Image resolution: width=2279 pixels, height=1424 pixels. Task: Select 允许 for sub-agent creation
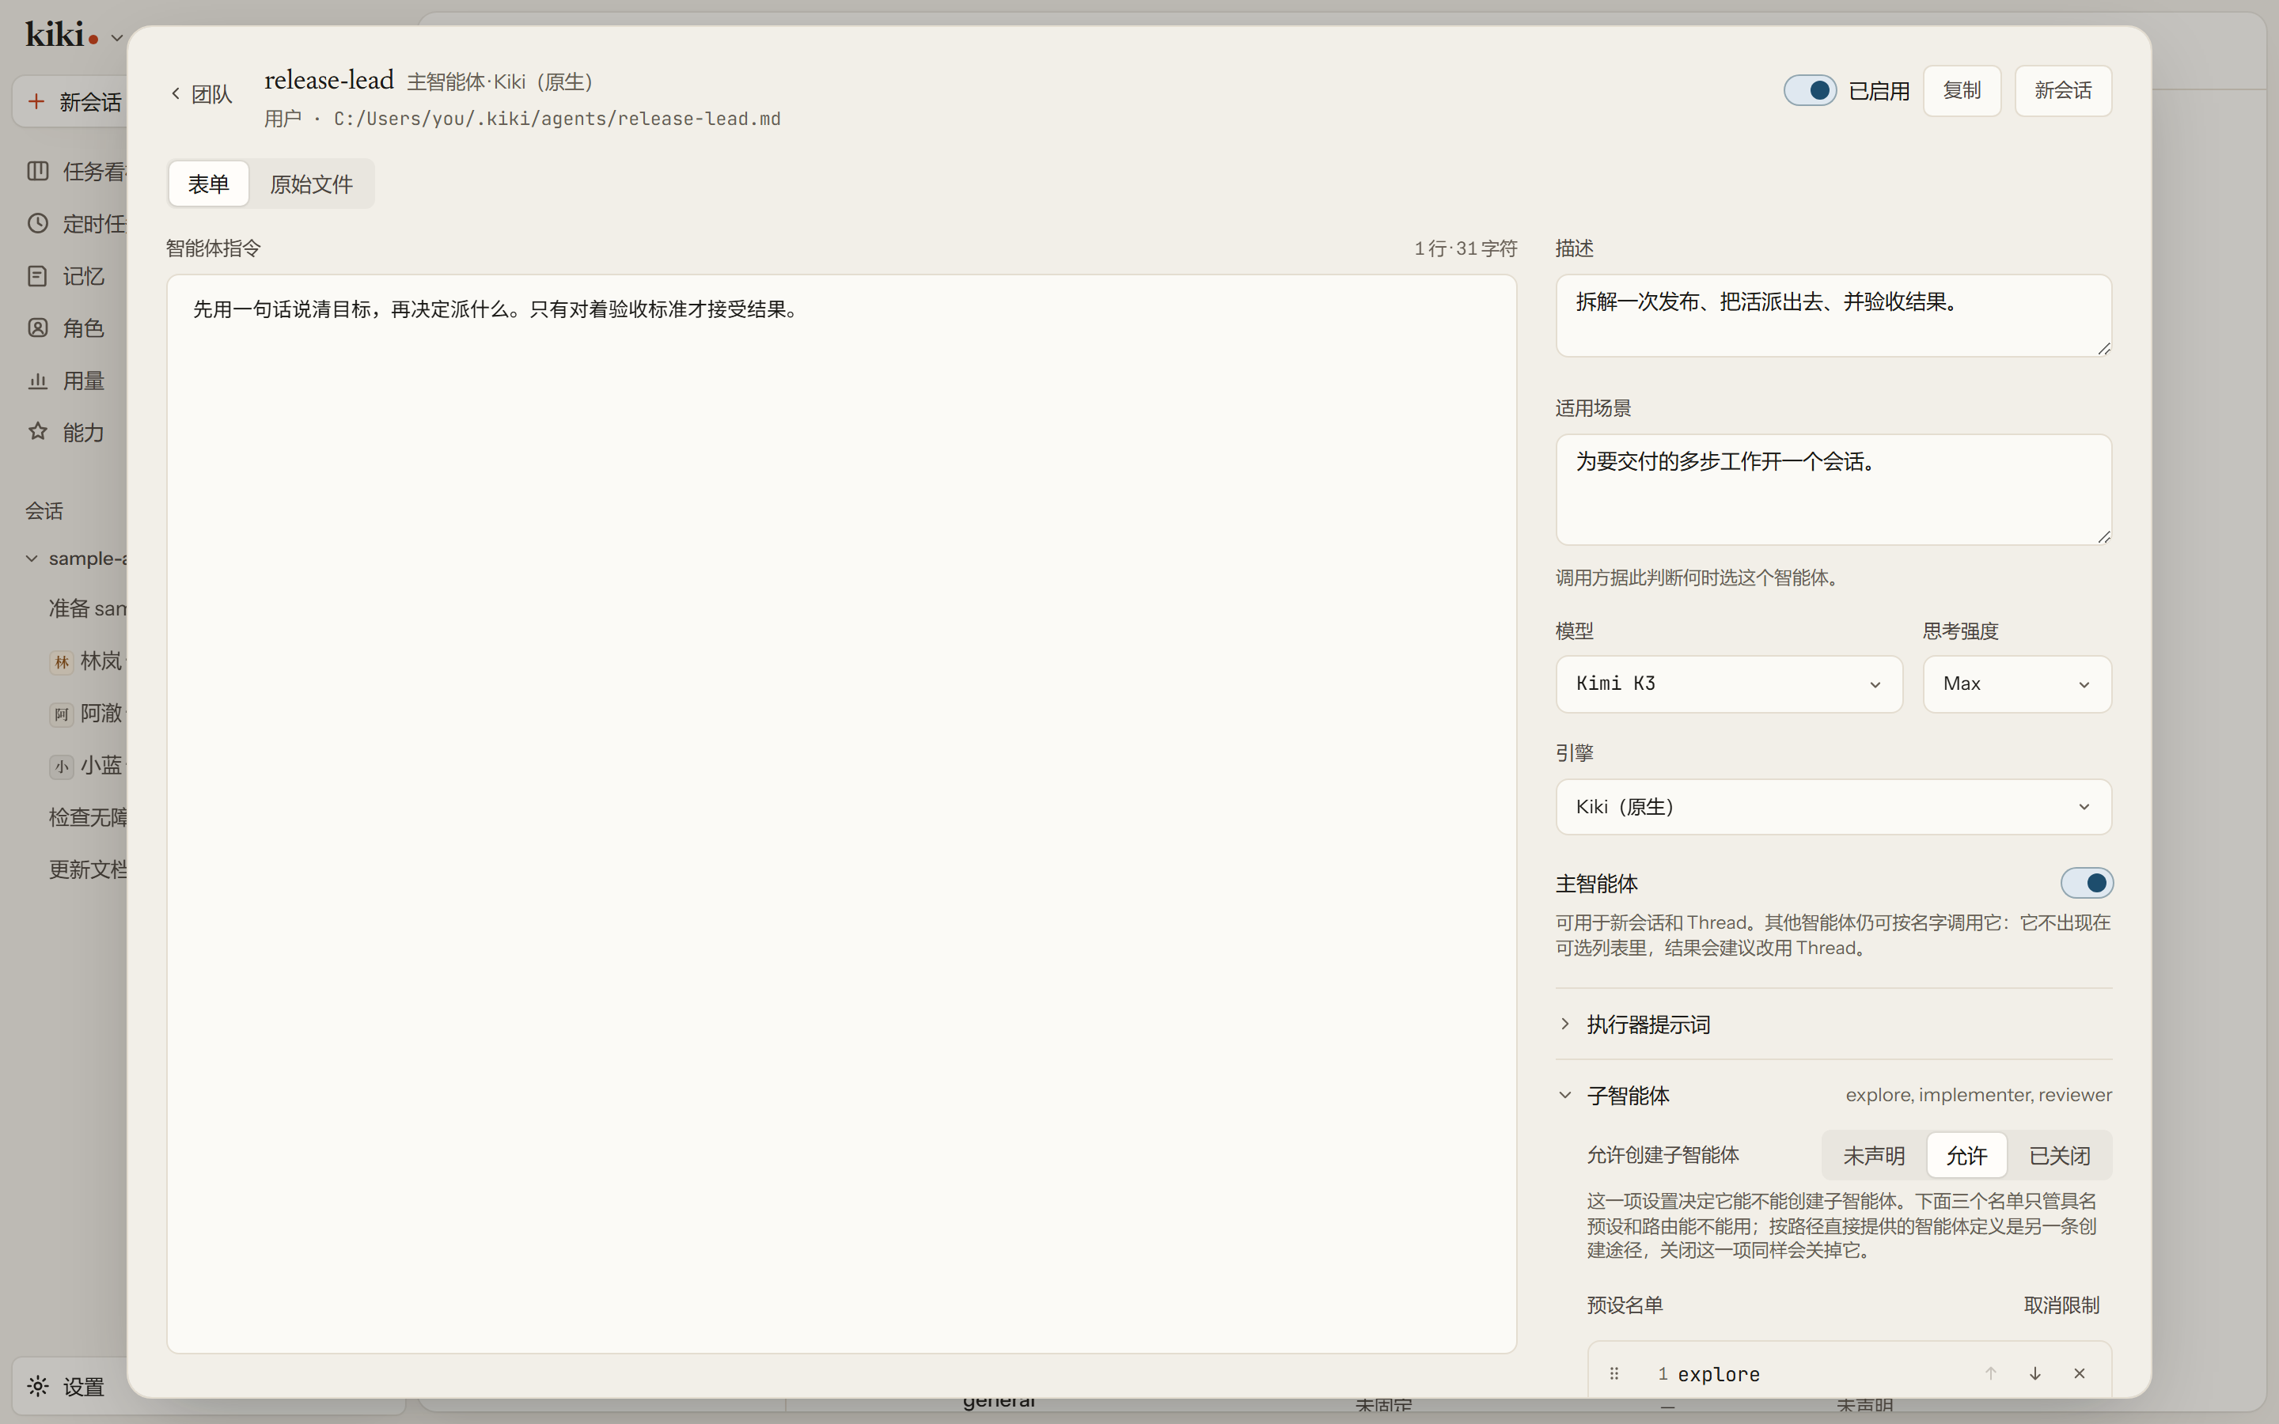[x=1966, y=1156]
